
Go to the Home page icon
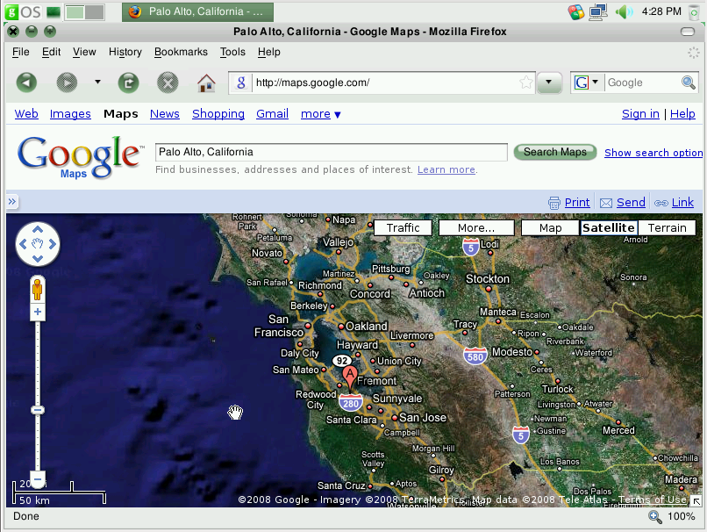coord(206,83)
